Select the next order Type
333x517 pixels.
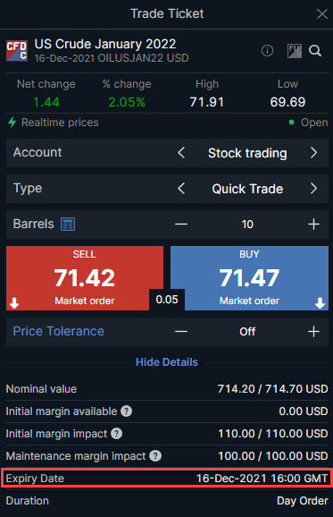pyautogui.click(x=313, y=189)
